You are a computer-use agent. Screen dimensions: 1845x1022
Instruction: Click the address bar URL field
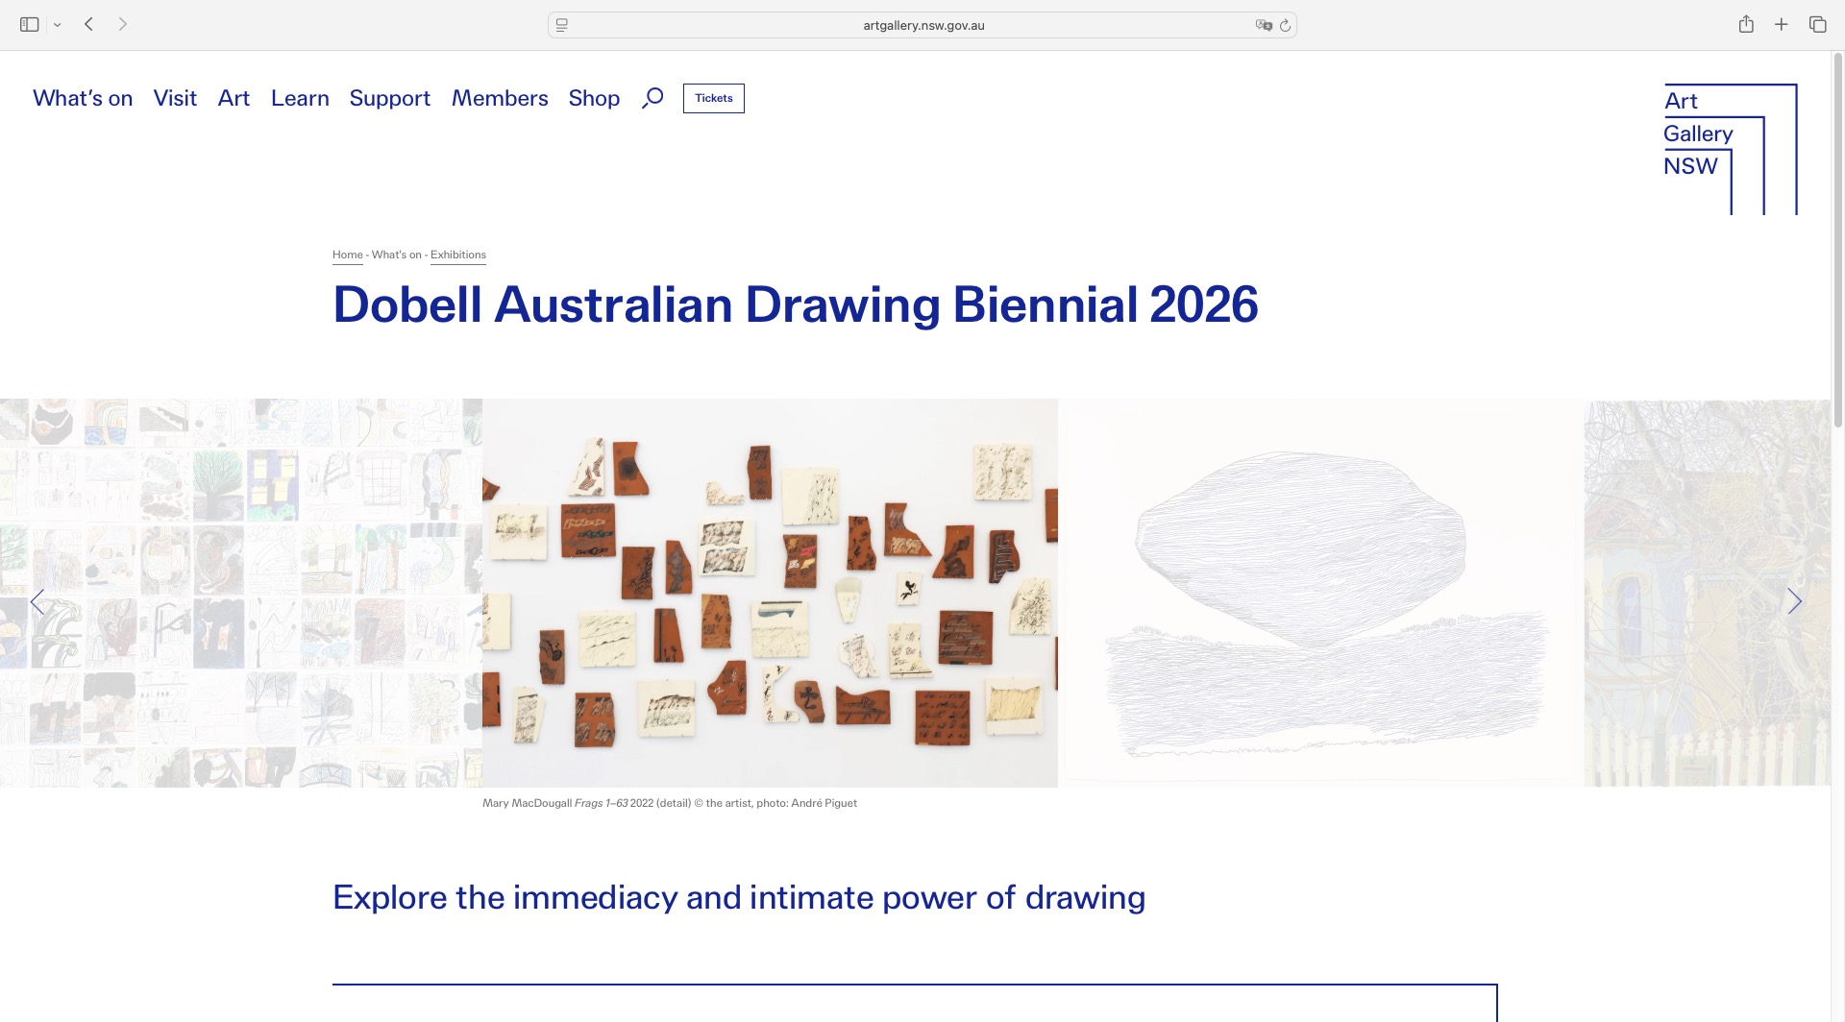click(x=922, y=25)
